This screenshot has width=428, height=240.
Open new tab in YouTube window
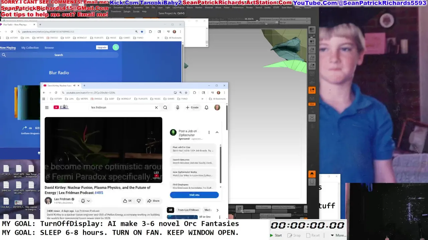tap(84, 86)
